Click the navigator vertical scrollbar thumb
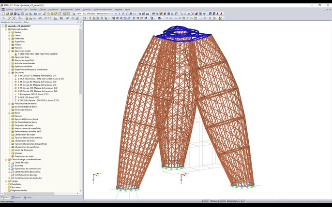This screenshot has height=207, width=332. tap(80, 61)
